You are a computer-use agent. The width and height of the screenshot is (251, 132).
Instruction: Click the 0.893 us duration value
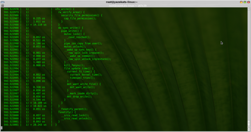[39, 122]
